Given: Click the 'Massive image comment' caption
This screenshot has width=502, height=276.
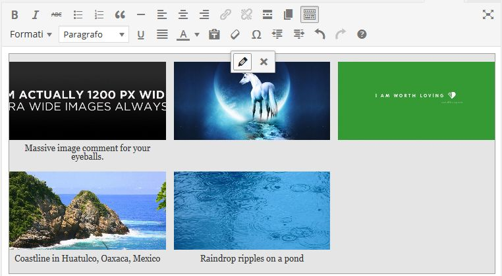Looking at the screenshot, I should [x=88, y=152].
